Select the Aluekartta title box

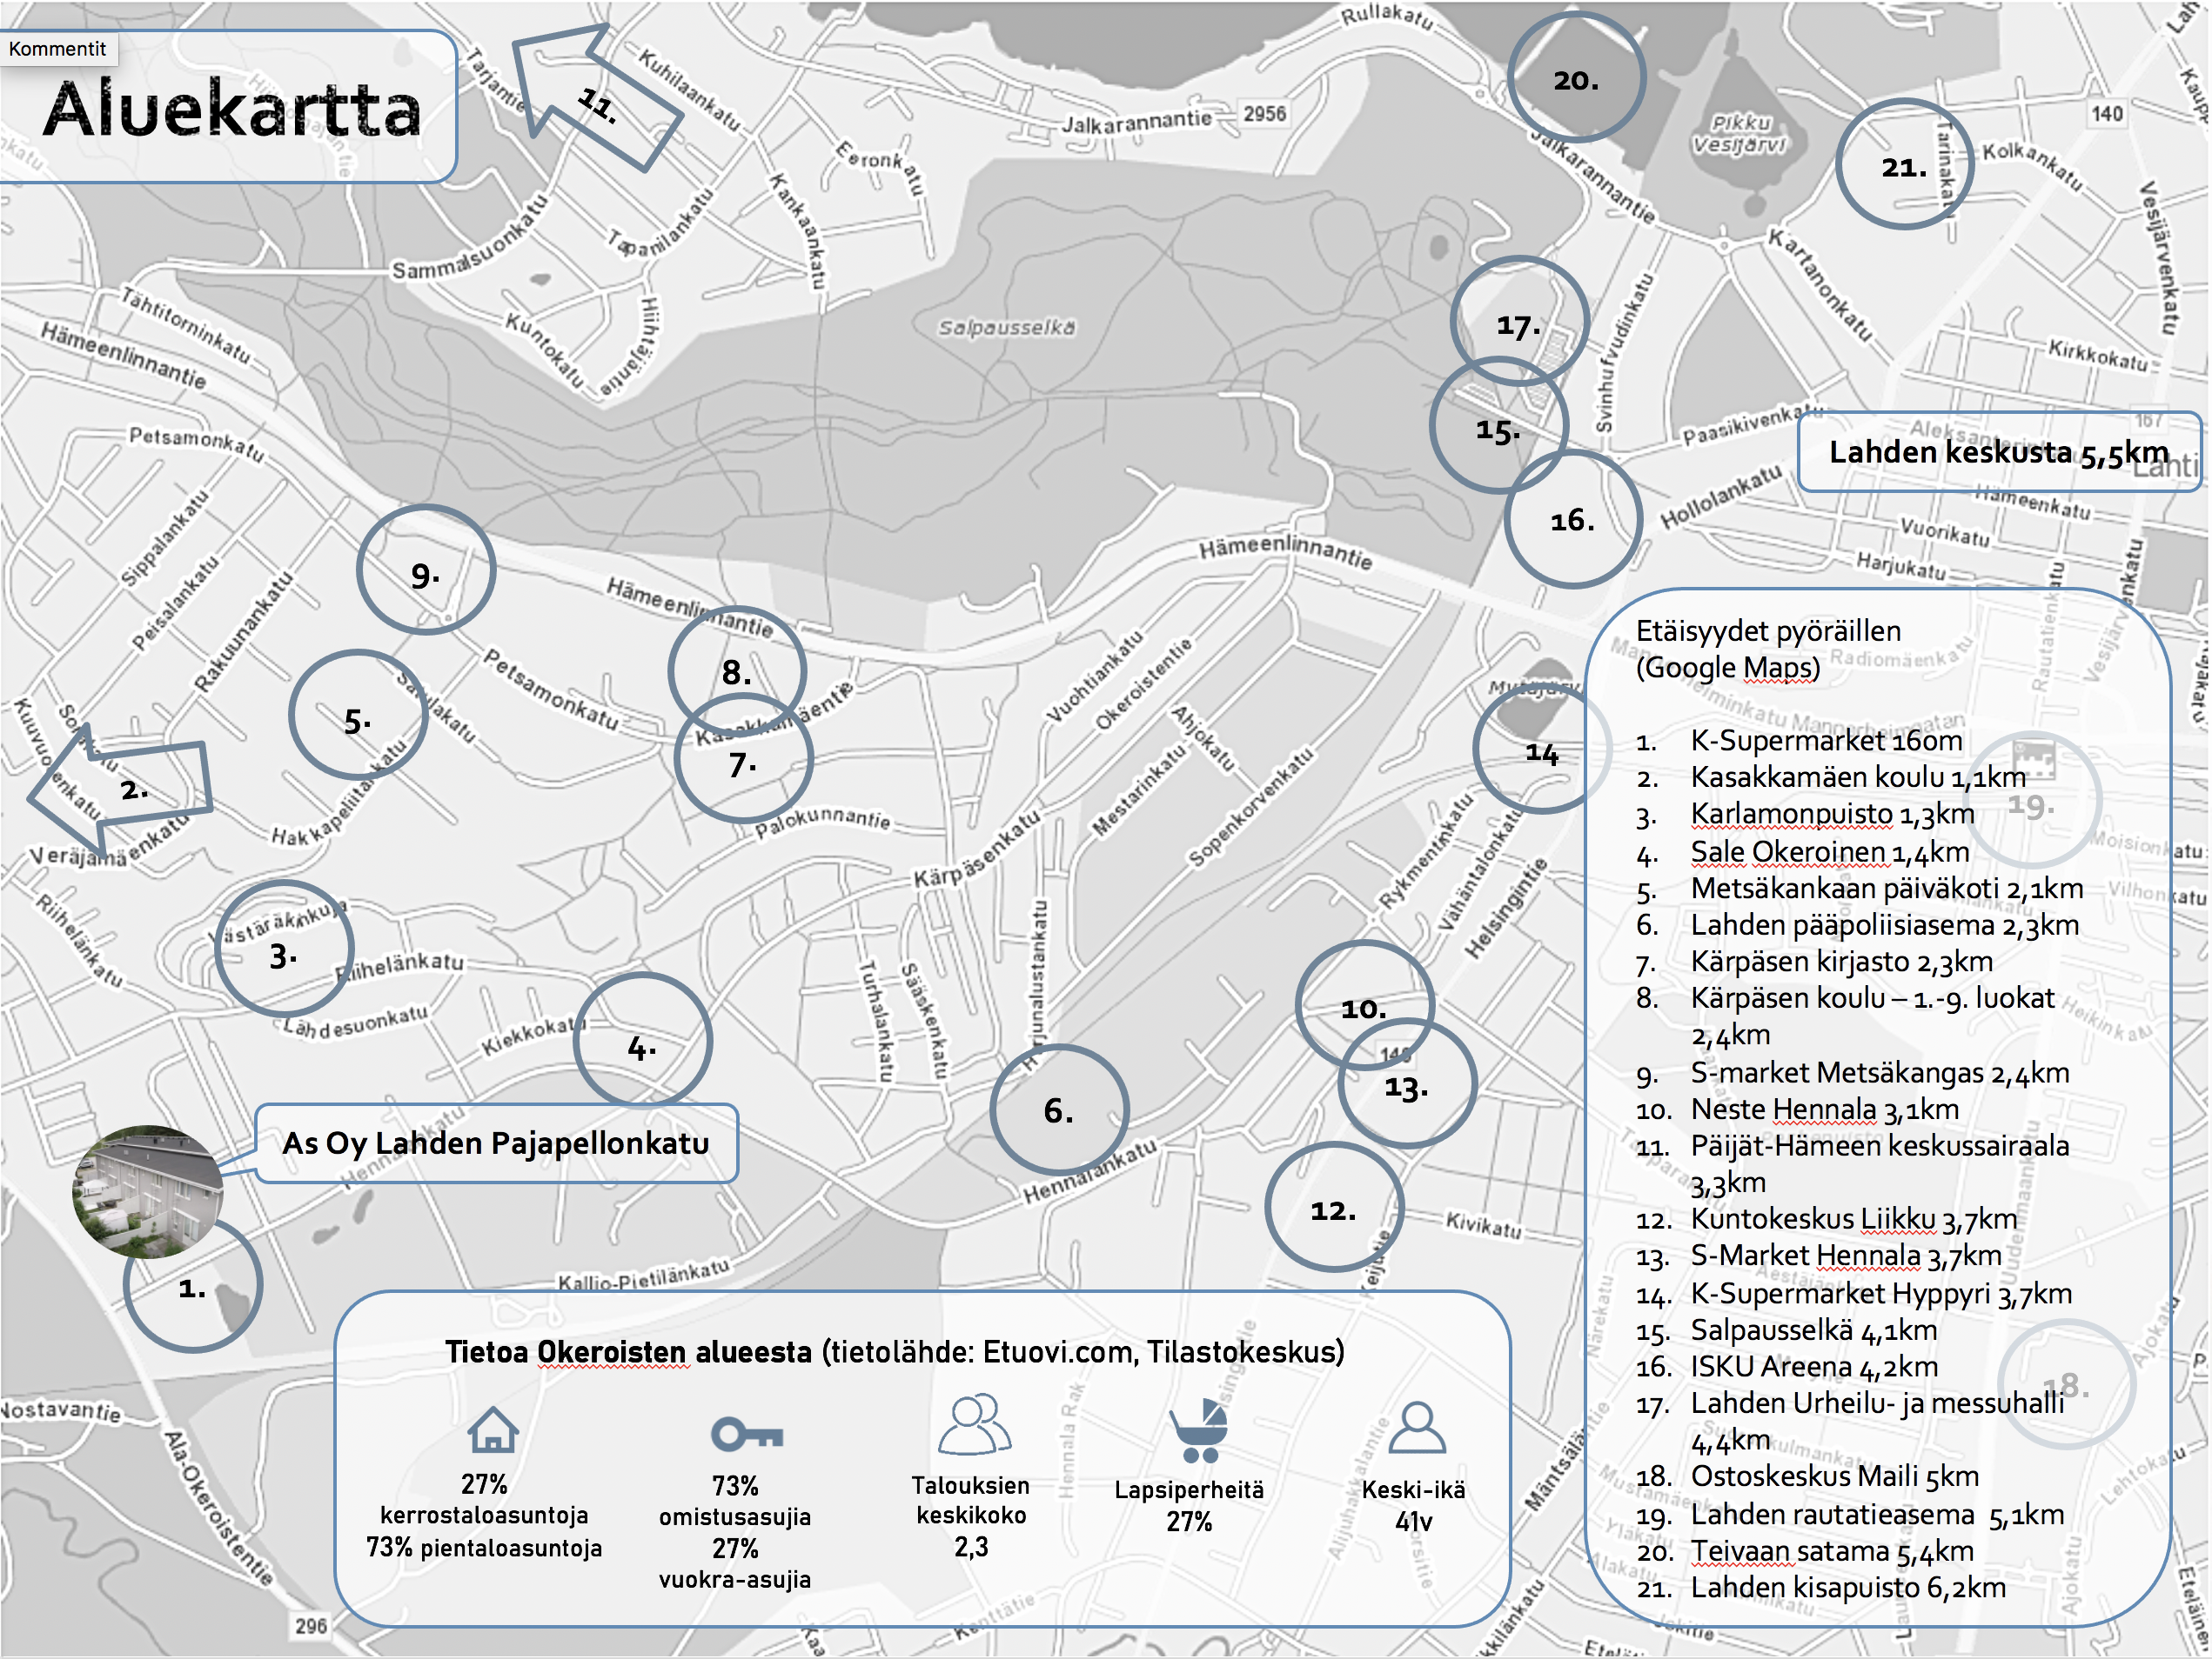pos(228,106)
